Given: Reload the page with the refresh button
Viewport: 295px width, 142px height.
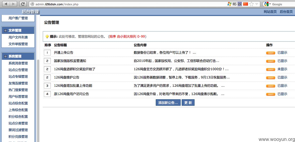Looking at the screenshot, I should [x=23, y=4].
